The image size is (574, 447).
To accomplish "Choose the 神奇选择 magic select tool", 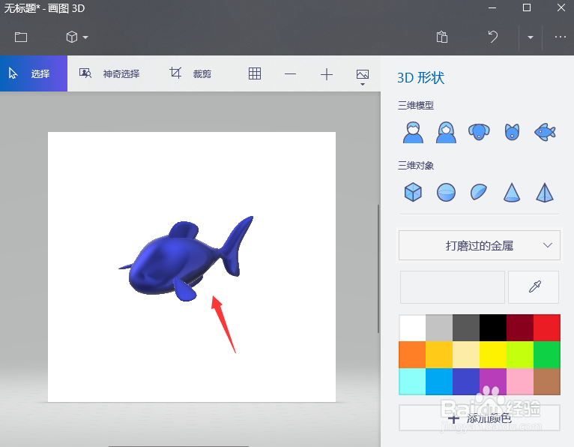I will tap(109, 73).
